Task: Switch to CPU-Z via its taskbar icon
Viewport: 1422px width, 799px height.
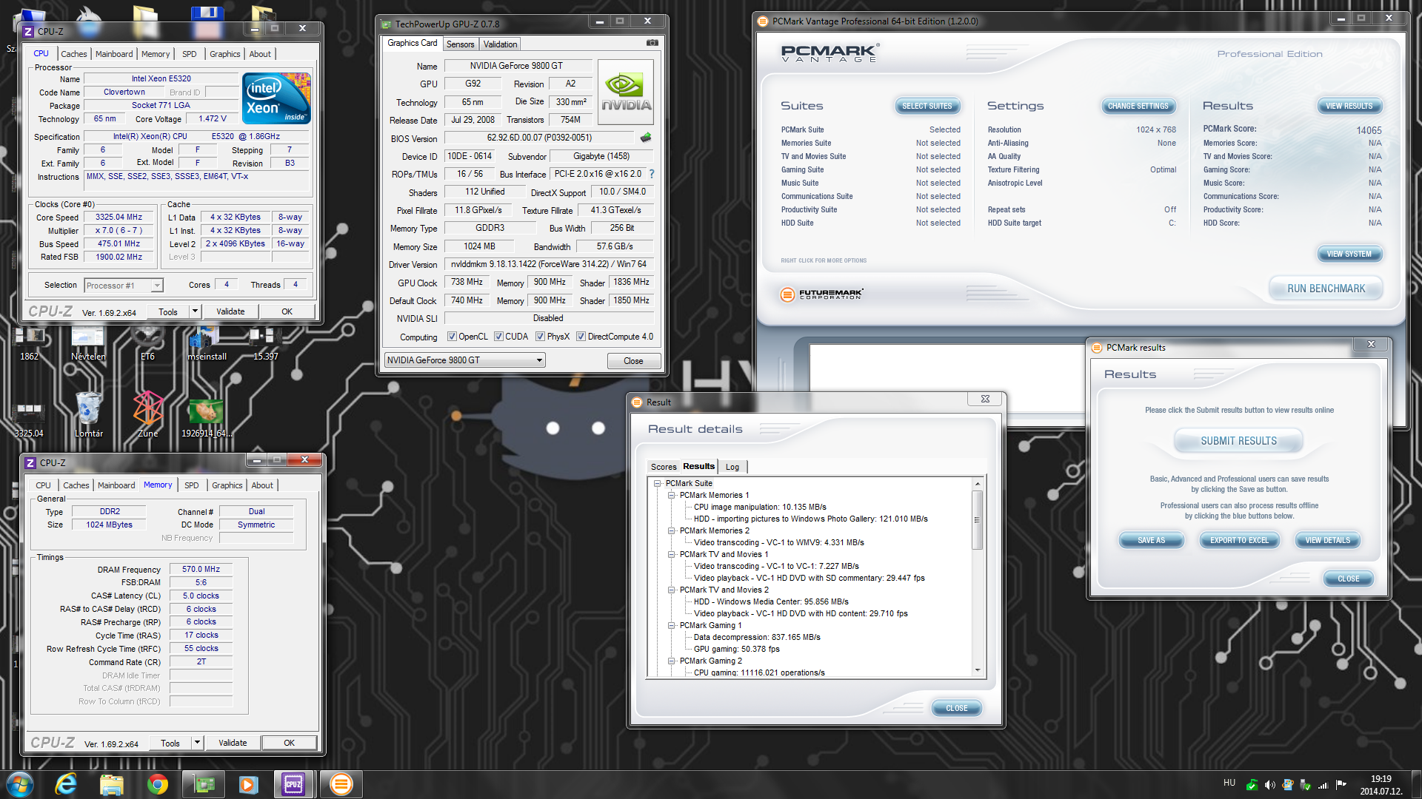Action: coord(293,784)
